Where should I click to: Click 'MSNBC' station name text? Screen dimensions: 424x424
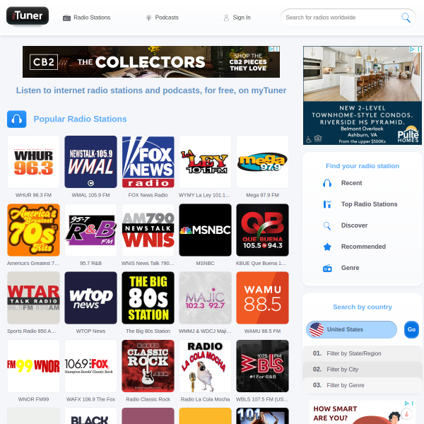coord(205,264)
